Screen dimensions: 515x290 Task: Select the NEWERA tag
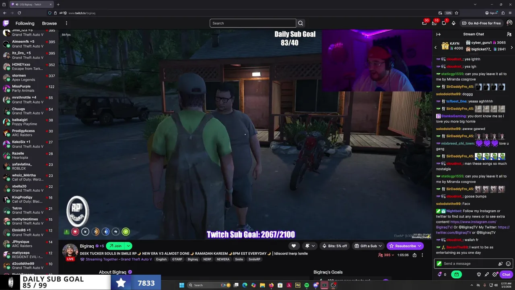[x=223, y=259]
